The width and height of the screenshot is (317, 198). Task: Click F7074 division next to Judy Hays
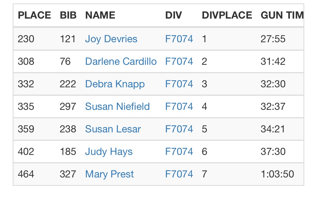[x=179, y=152]
